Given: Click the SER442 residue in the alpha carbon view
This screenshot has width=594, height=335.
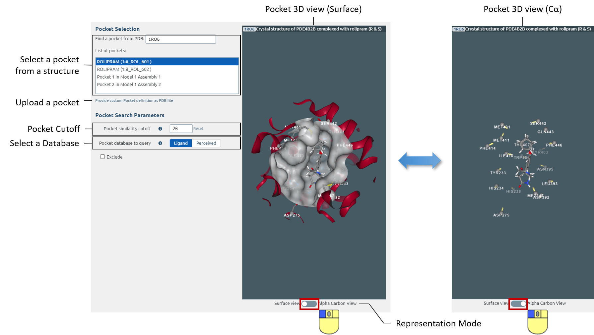Looking at the screenshot, I should tap(538, 123).
